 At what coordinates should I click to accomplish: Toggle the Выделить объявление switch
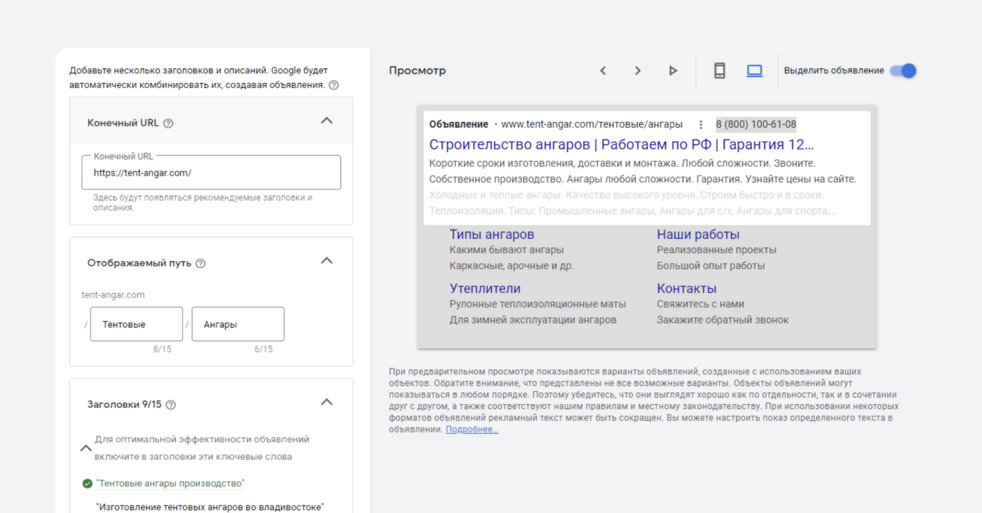pos(903,71)
